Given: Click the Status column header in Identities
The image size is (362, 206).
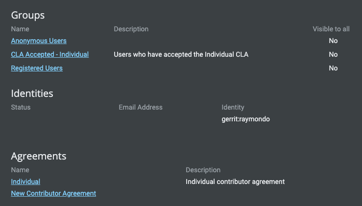Looking at the screenshot, I should point(21,107).
